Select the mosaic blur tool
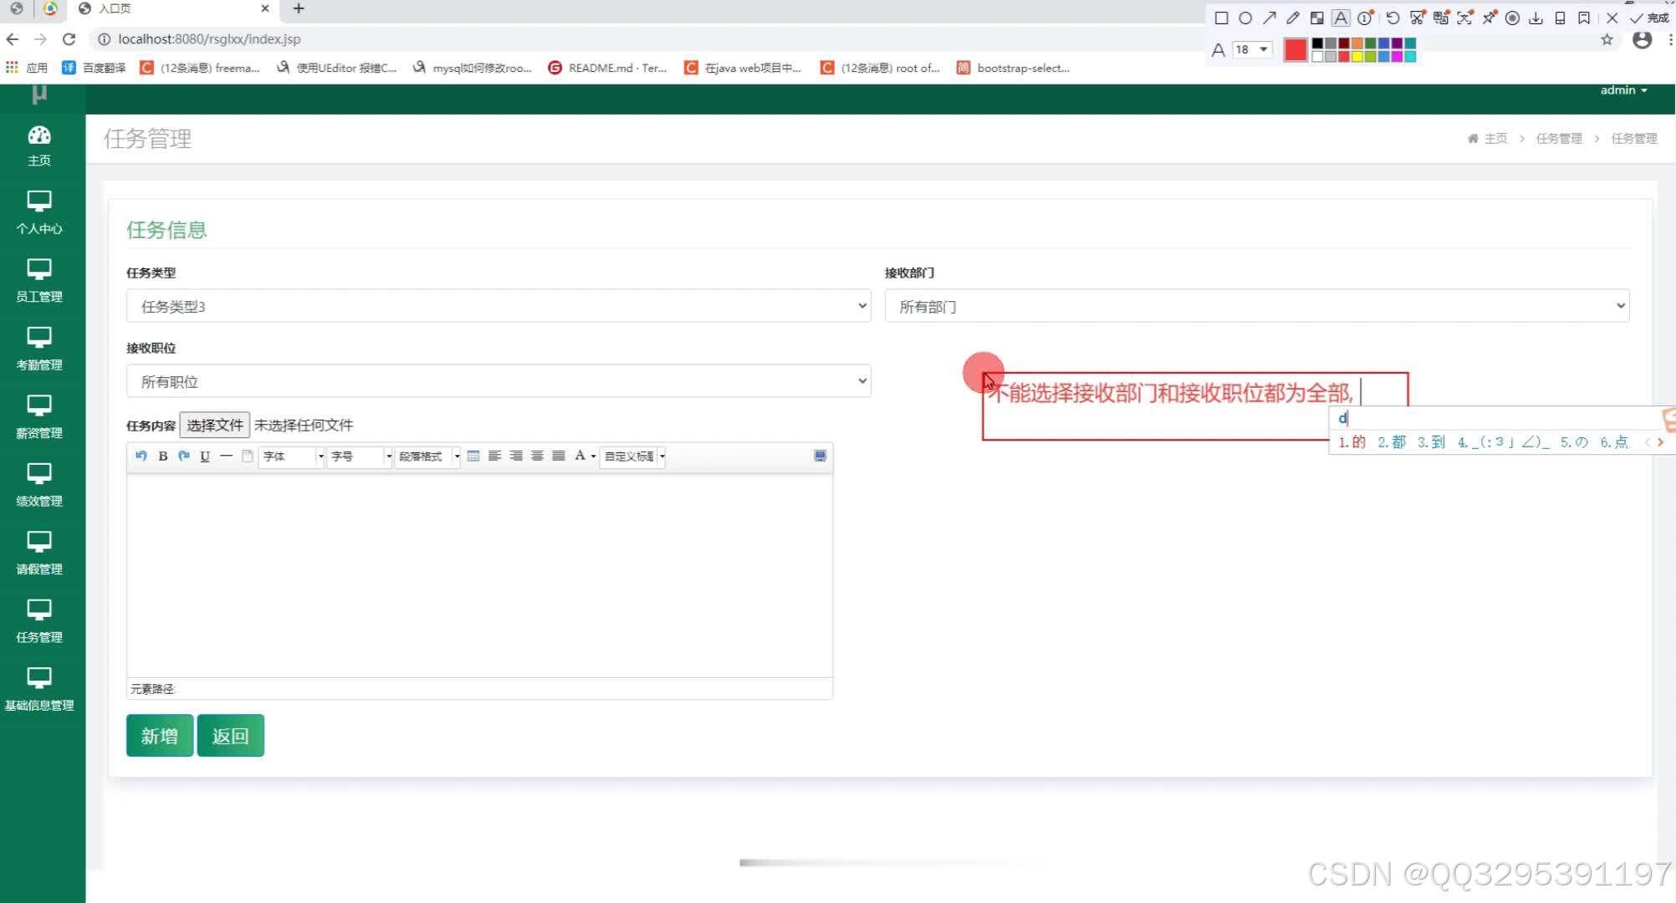 (x=1317, y=18)
